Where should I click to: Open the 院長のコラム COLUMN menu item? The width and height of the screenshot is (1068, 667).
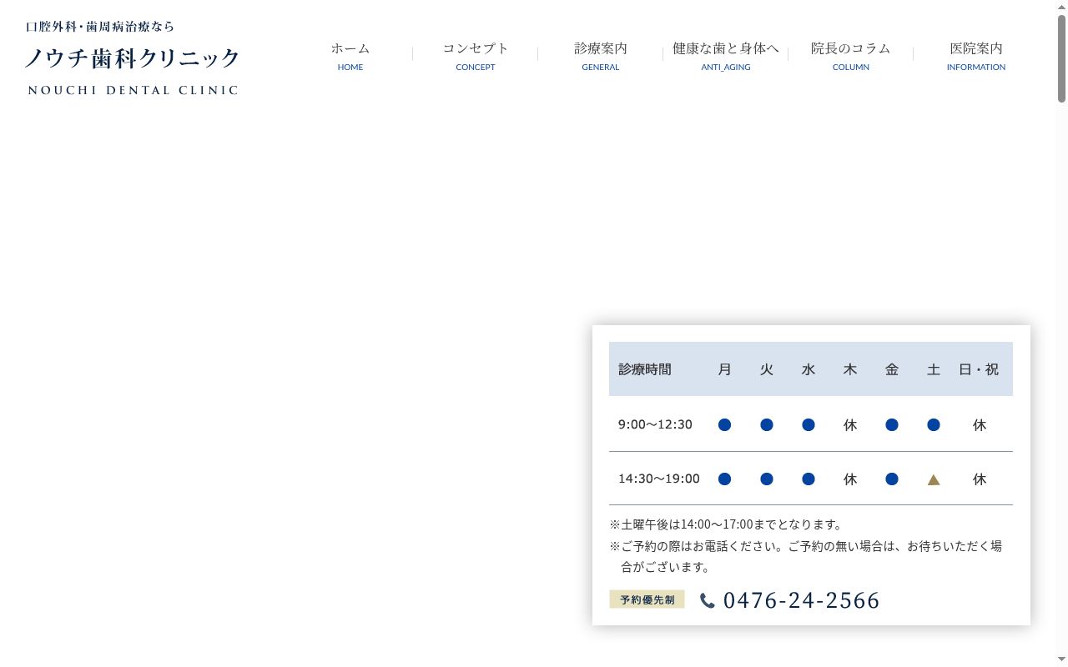pos(851,56)
